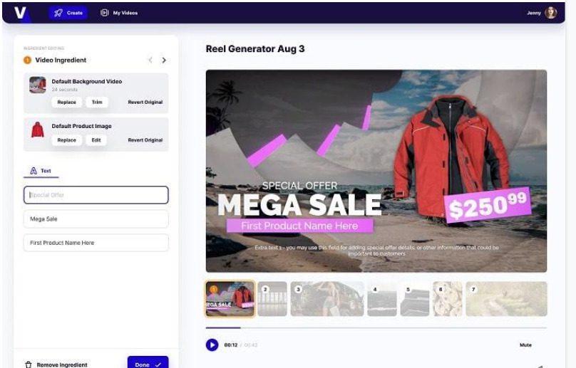Go to next ingredient with right chevron
Screen dimensions: 576x368
click(x=164, y=61)
